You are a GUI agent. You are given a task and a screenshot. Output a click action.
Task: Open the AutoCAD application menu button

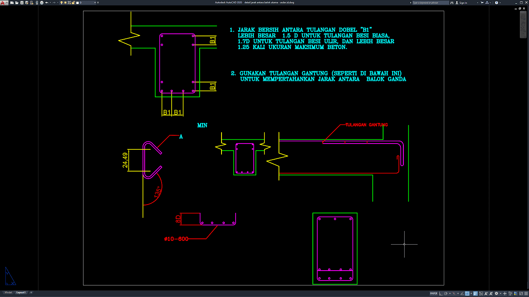(3, 2)
